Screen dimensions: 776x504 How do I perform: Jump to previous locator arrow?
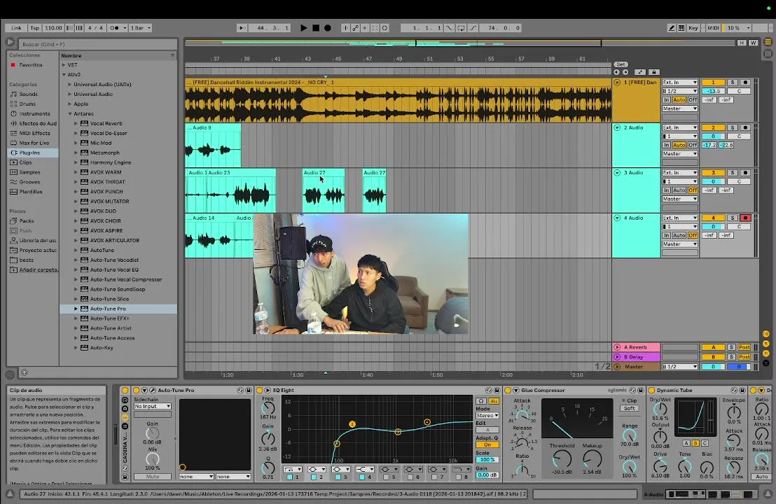[616, 72]
